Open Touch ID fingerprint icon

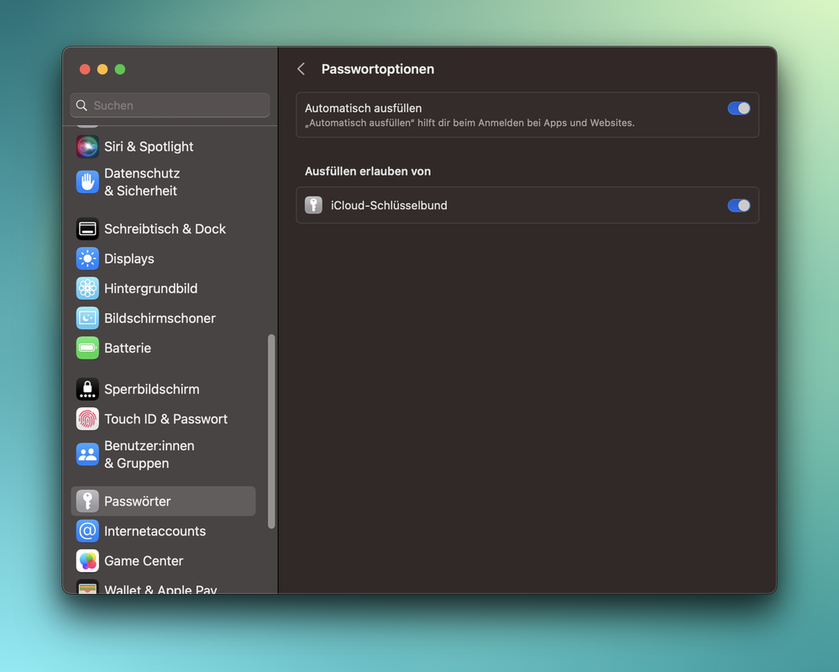(x=87, y=419)
